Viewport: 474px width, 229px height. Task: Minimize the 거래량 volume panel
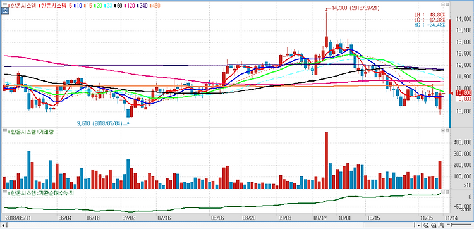[443, 130]
